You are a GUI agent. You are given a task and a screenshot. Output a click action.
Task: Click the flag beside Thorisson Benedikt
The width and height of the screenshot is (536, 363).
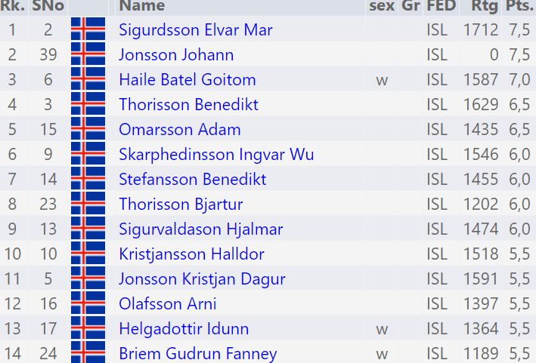point(88,105)
